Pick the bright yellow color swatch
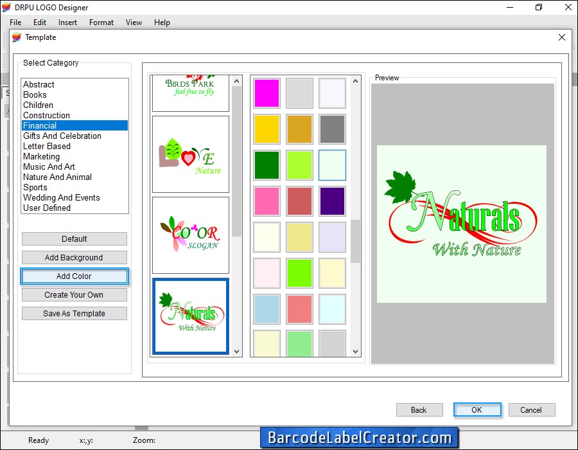This screenshot has width=578, height=450. [267, 129]
